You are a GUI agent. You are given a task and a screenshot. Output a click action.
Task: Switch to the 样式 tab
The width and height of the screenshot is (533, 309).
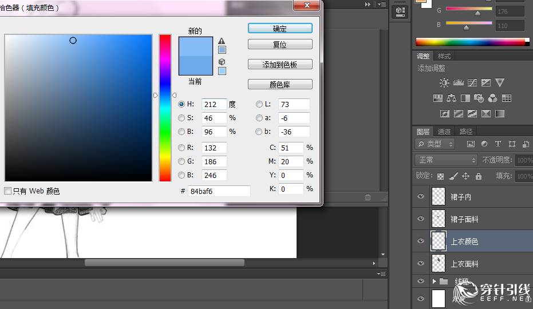coord(444,56)
